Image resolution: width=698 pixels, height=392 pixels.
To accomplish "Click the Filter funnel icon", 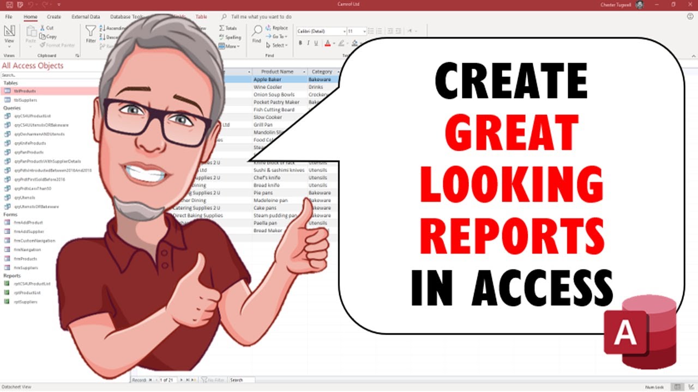I will click(x=91, y=30).
